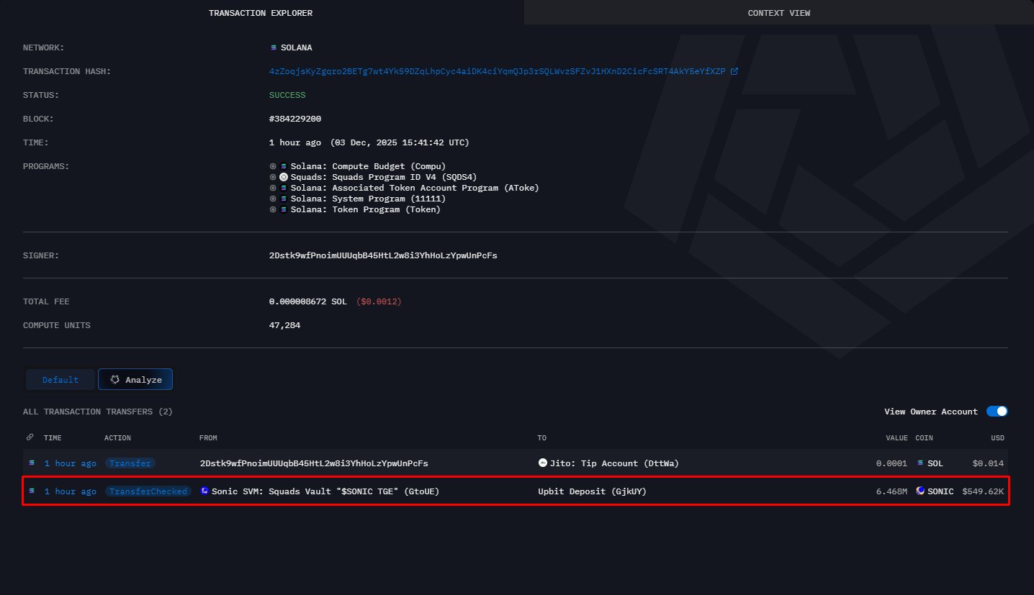The height and width of the screenshot is (595, 1034).
Task: Click the compute units value 47,284
Action: click(284, 325)
